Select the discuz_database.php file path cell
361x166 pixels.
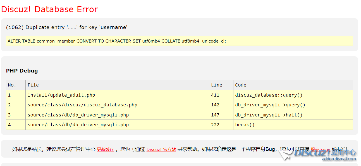coord(82,105)
